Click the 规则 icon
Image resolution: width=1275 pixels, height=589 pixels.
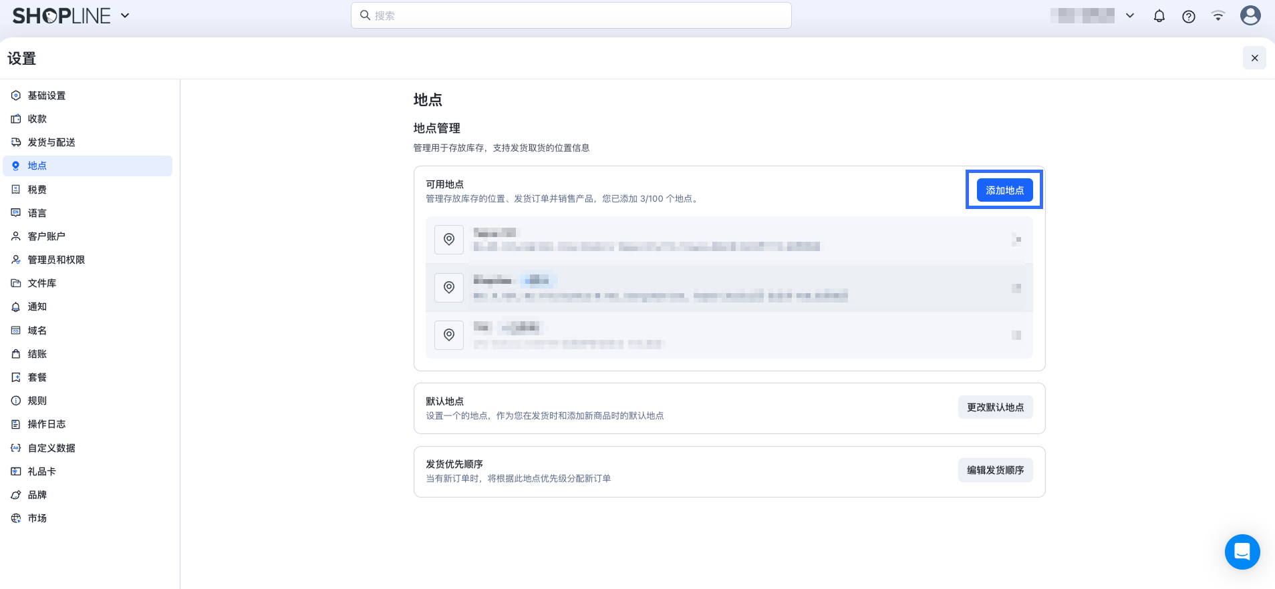pos(16,401)
